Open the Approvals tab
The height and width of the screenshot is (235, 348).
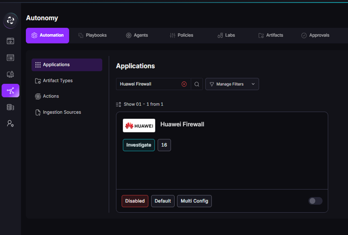pos(315,36)
